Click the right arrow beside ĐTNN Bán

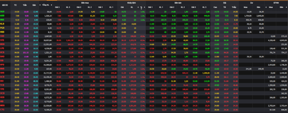tap(287, 7)
